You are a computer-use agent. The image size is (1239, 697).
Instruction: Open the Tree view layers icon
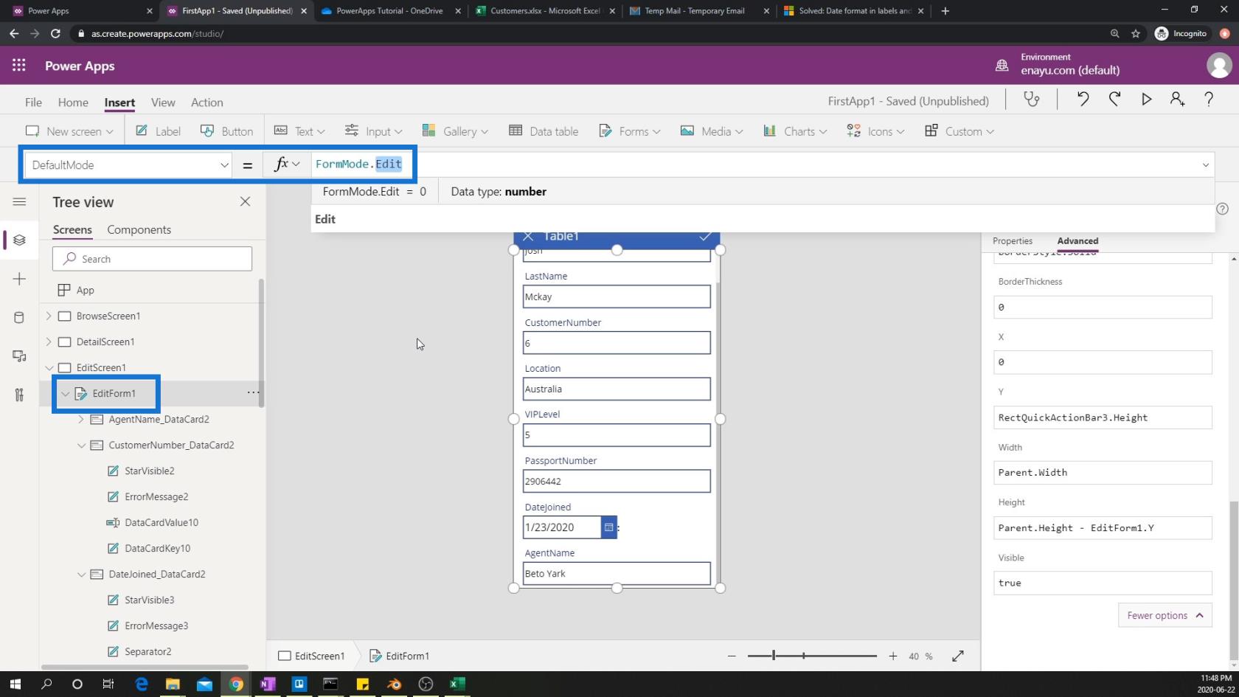(20, 240)
